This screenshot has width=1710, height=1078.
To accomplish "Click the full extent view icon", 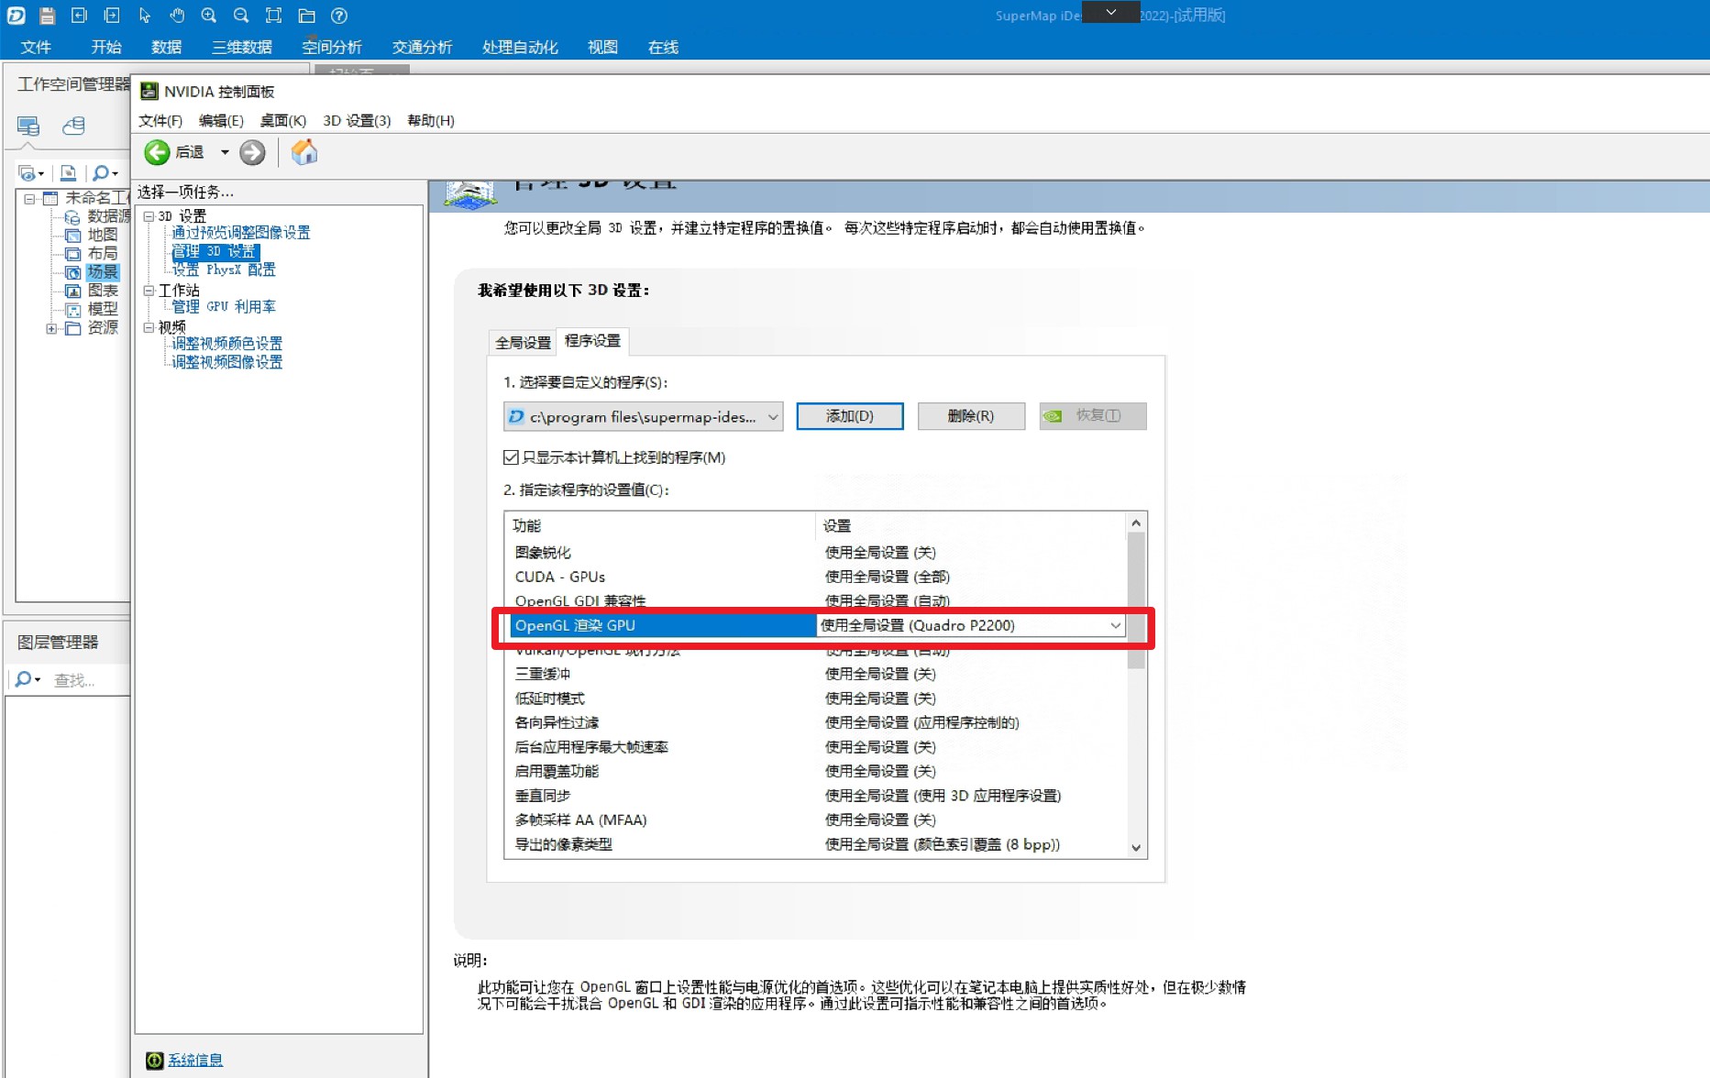I will click(x=273, y=16).
